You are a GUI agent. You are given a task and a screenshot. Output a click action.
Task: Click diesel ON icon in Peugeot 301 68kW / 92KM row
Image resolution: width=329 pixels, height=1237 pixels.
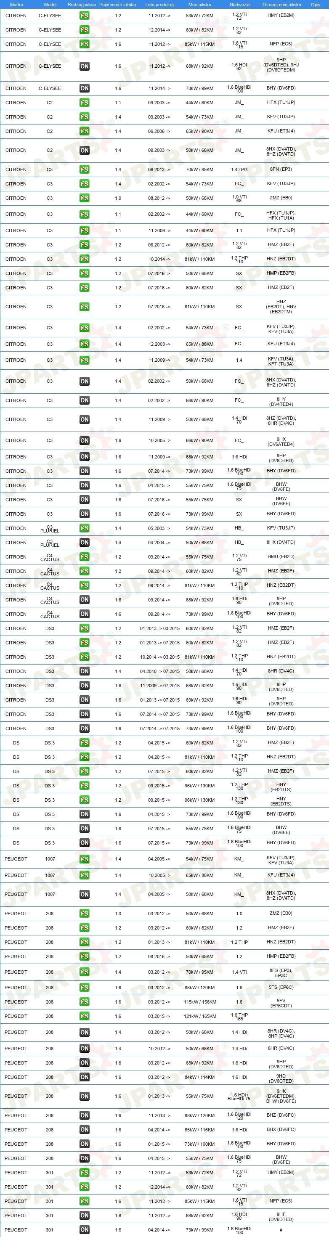pos(85,1216)
